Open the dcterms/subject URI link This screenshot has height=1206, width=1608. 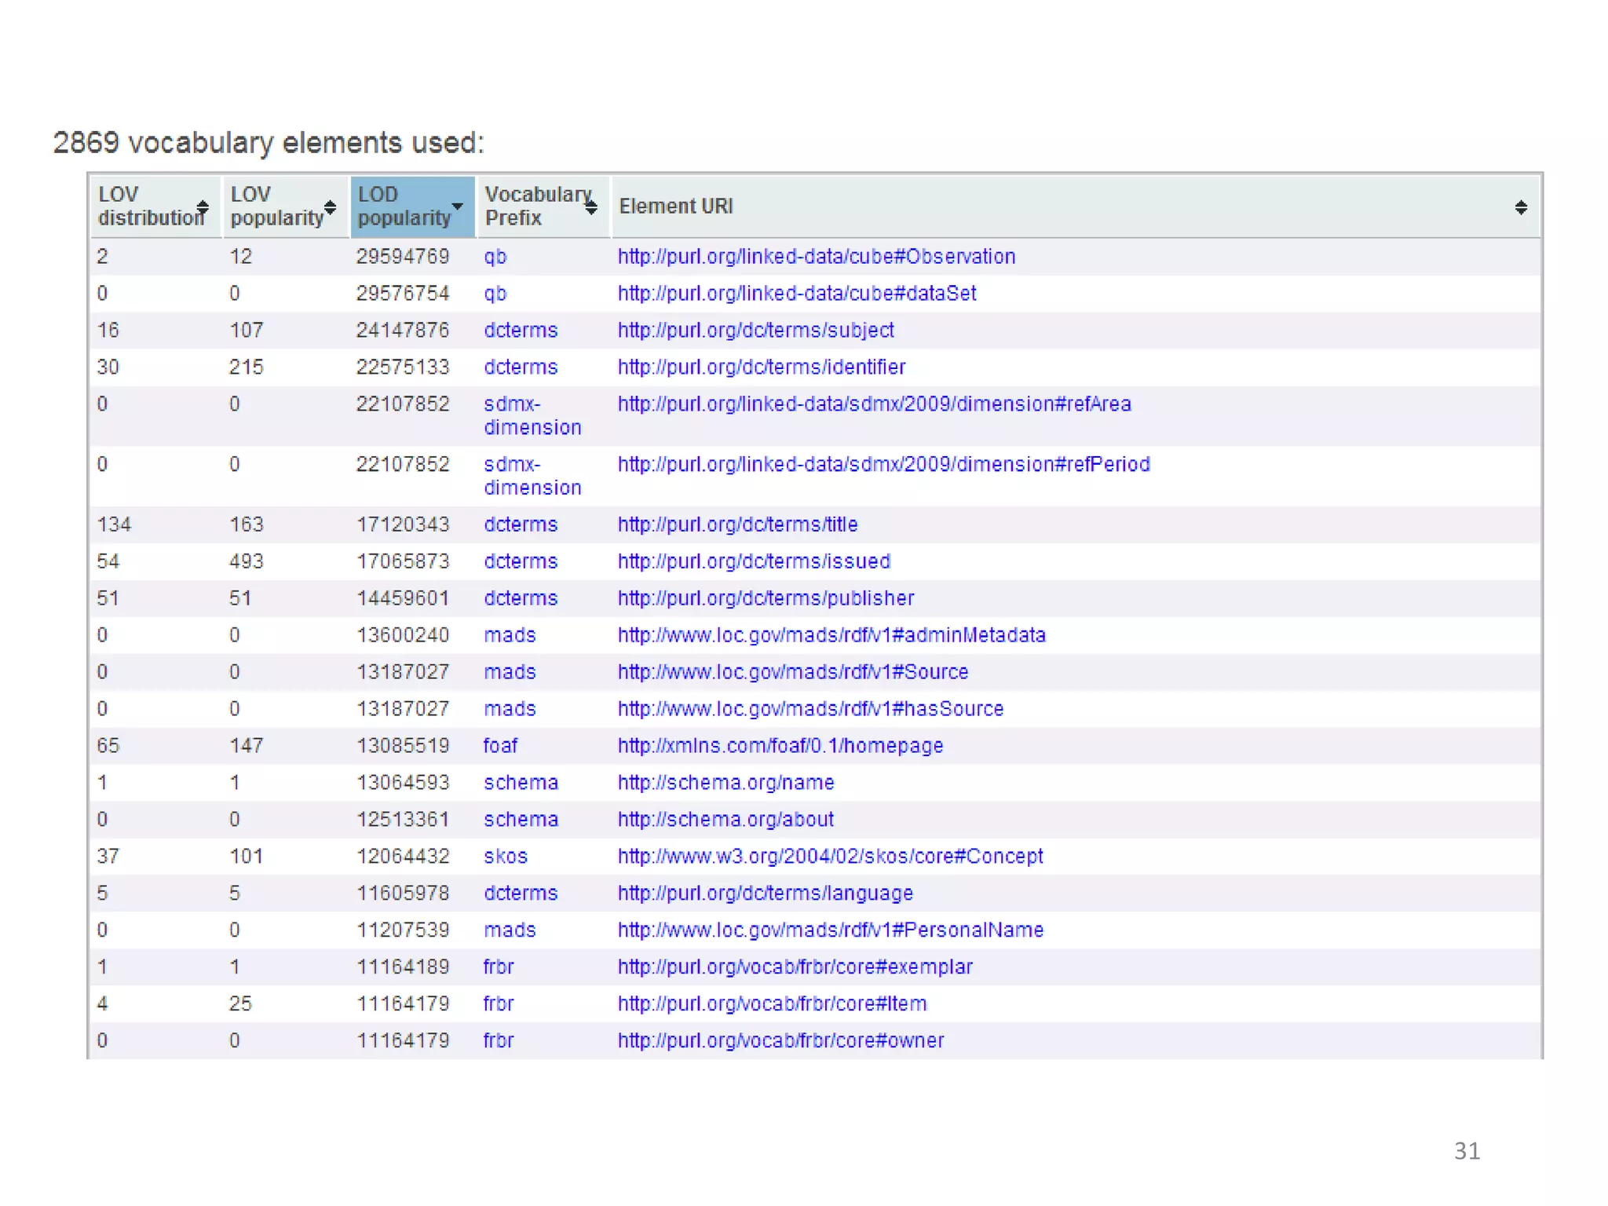[755, 331]
